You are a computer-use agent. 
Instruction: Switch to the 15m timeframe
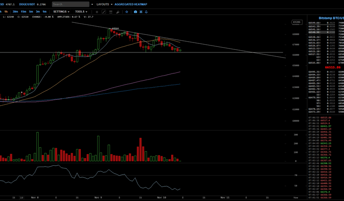[x=23, y=12]
